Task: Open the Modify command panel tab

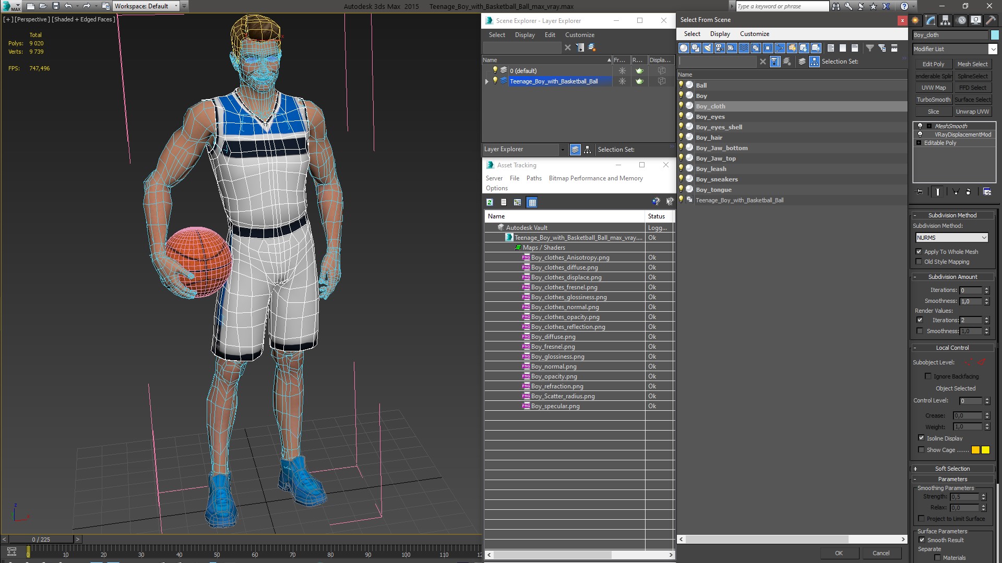Action: pyautogui.click(x=931, y=20)
